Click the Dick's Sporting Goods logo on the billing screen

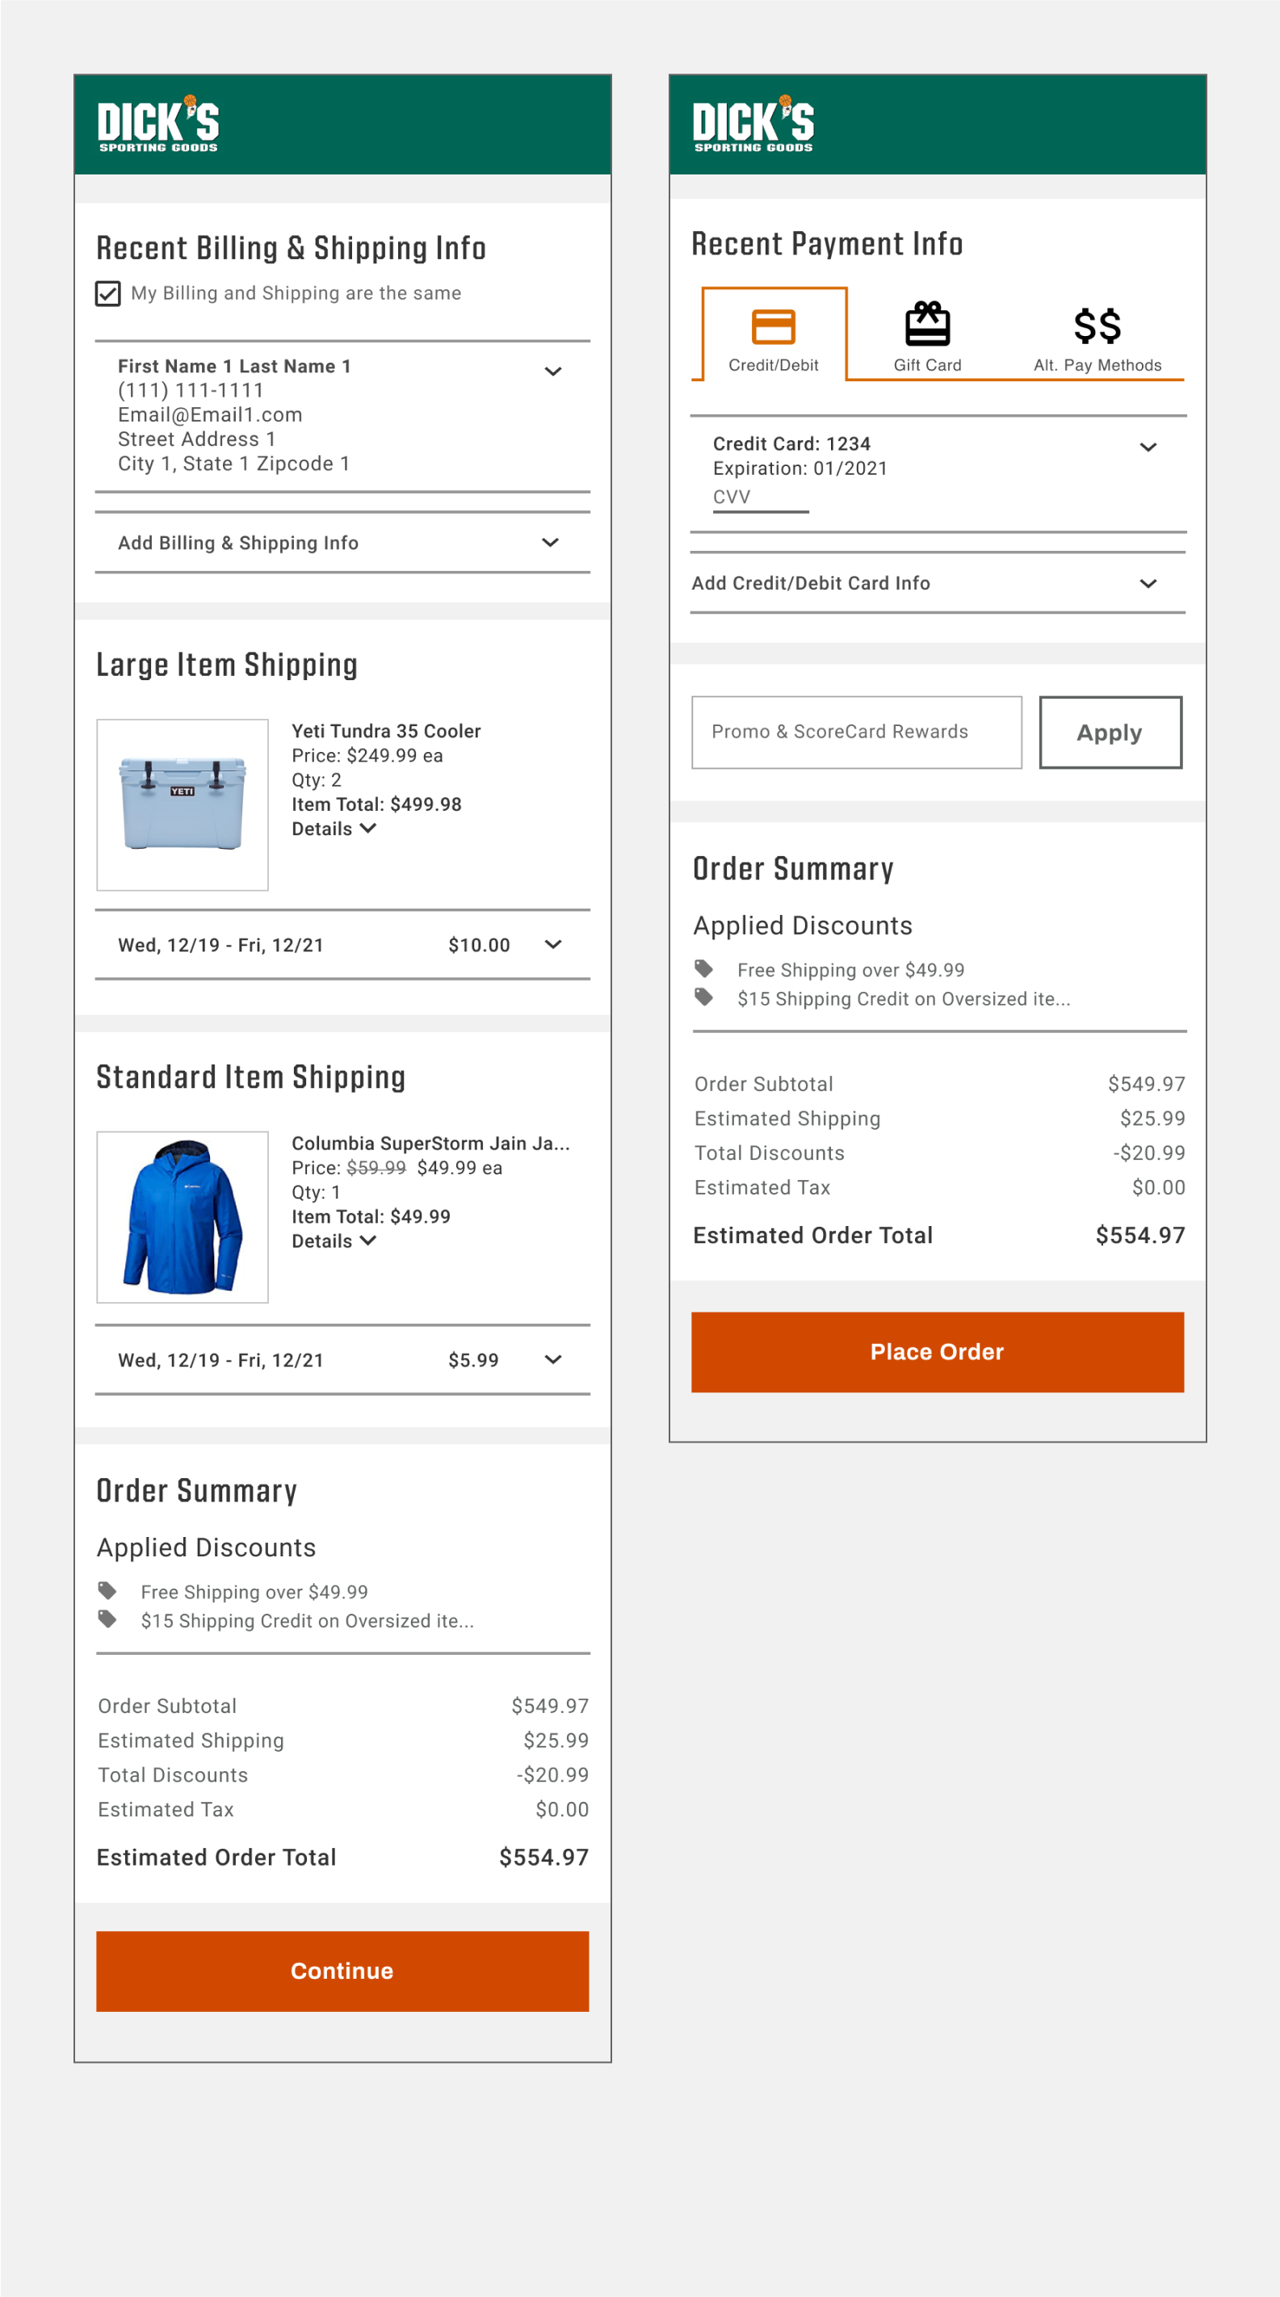click(158, 124)
